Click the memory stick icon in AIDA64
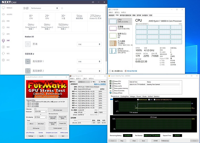Image resolution: width=200 pixels, height=143 pixels. [x=111, y=88]
